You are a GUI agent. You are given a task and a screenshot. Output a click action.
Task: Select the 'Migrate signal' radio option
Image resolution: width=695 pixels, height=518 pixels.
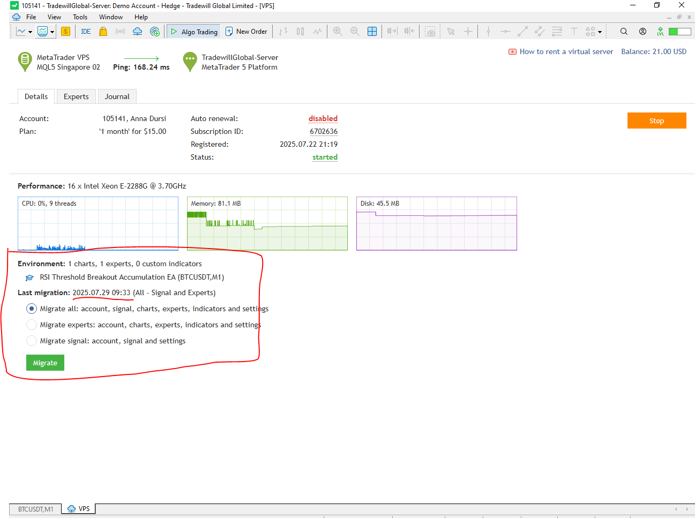click(x=32, y=341)
